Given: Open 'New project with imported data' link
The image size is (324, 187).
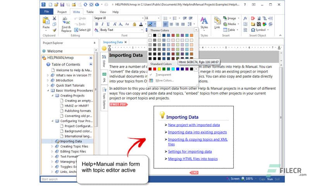Looking at the screenshot, I should 194,125.
